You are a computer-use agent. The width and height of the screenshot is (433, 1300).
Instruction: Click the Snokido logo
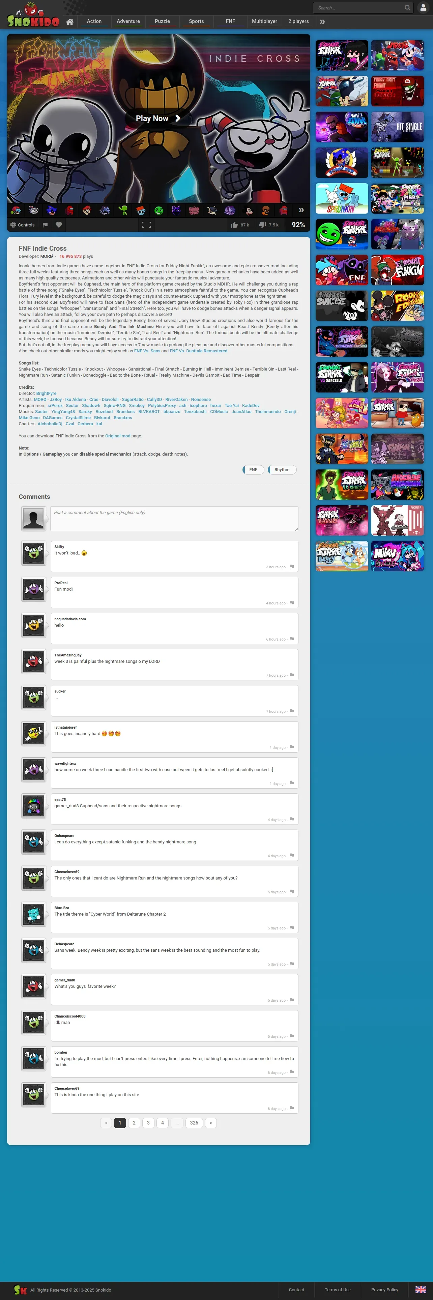[33, 15]
